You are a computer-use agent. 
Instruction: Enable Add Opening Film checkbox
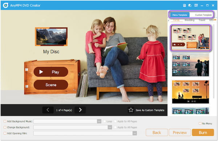(x=5, y=133)
